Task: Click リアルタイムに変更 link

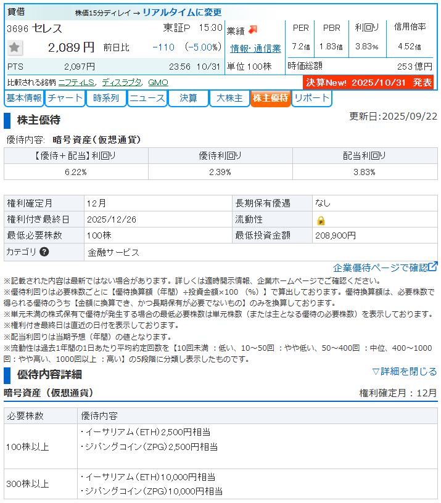Action: [182, 12]
